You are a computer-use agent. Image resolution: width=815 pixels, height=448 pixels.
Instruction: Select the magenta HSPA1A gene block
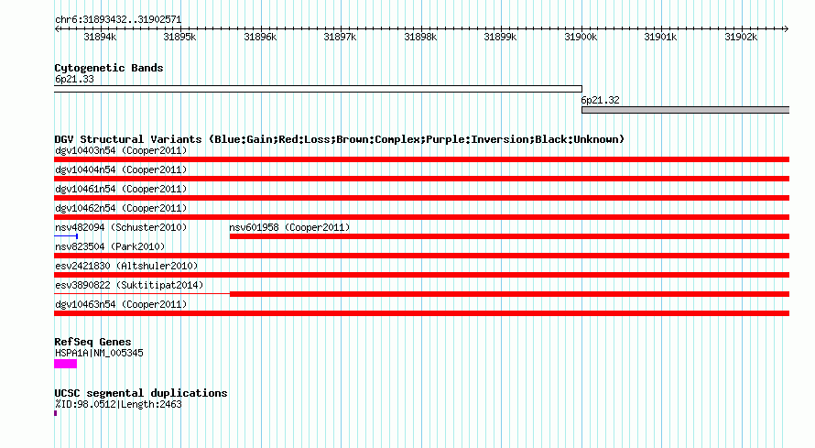click(x=66, y=364)
